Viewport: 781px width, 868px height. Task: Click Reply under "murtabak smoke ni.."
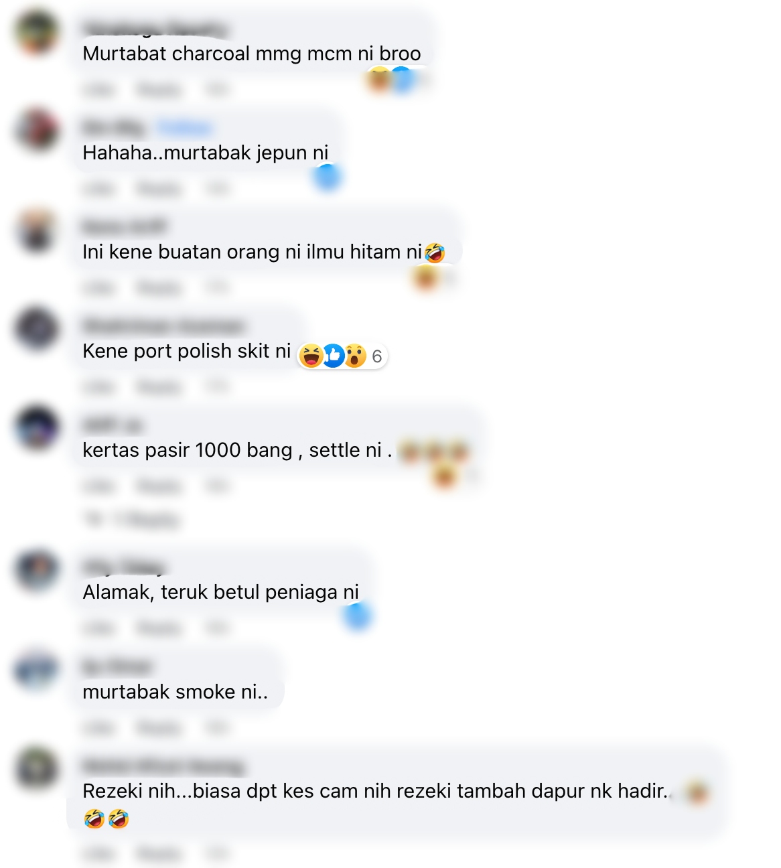tap(159, 727)
